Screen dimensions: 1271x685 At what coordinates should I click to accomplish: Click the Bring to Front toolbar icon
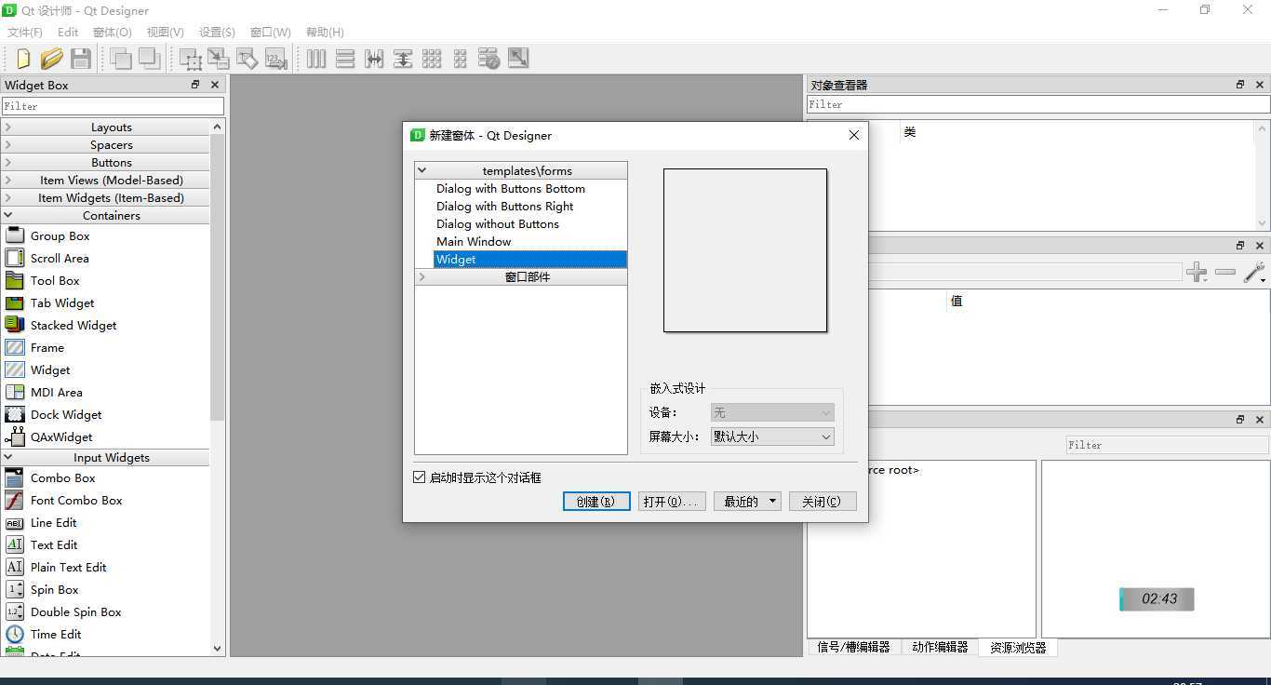coord(149,59)
